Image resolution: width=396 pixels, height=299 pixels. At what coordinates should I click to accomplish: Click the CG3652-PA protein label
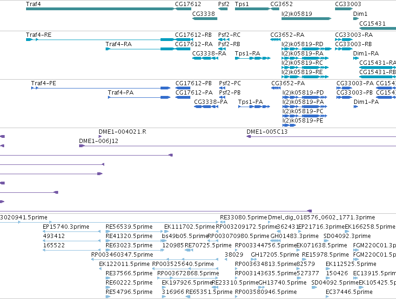point(288,83)
